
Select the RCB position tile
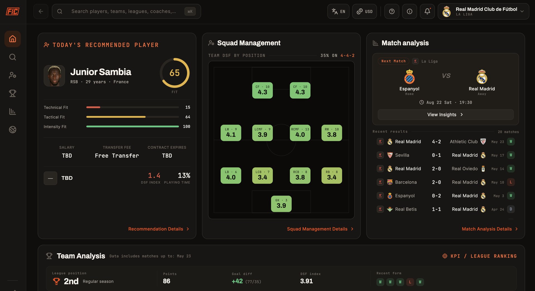click(300, 175)
